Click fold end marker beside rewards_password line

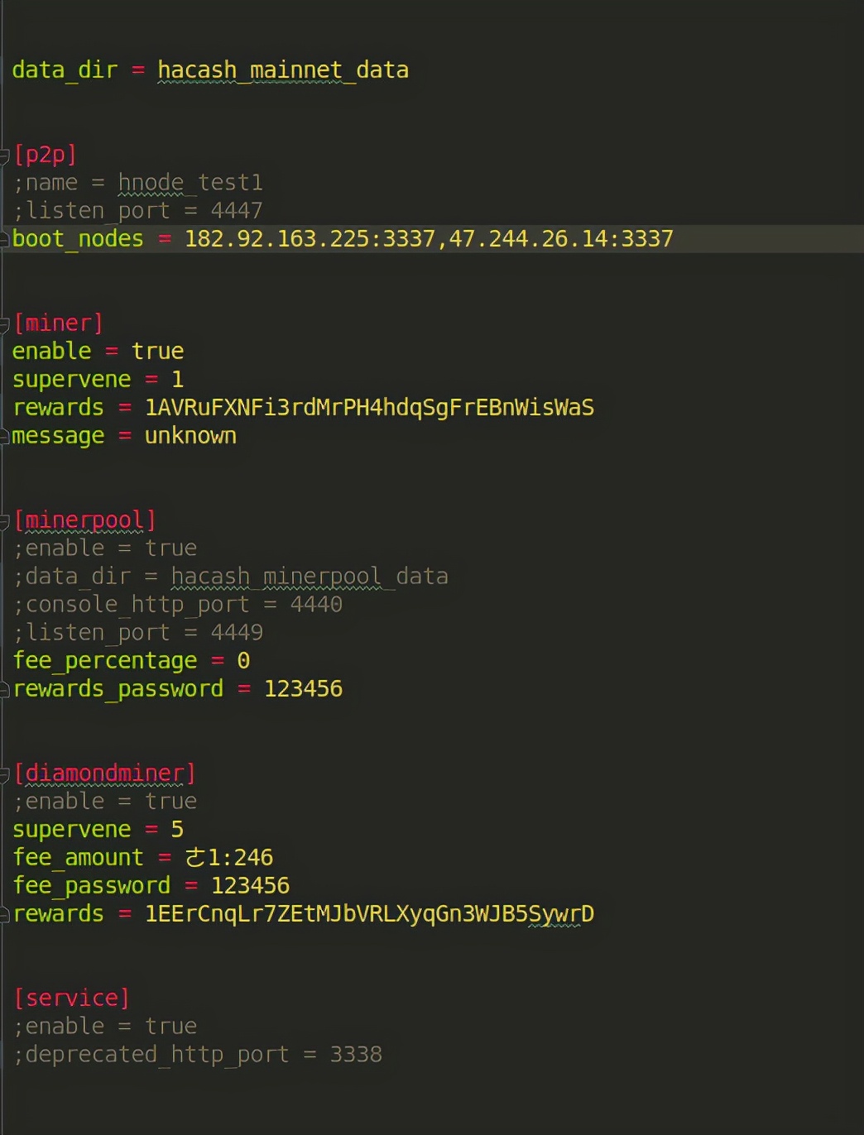pyautogui.click(x=4, y=690)
